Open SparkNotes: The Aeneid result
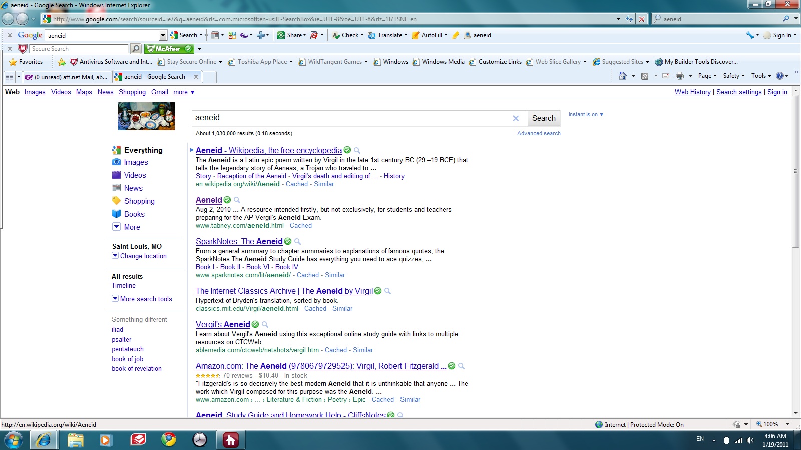Screen dimensions: 801x450 click(x=239, y=241)
